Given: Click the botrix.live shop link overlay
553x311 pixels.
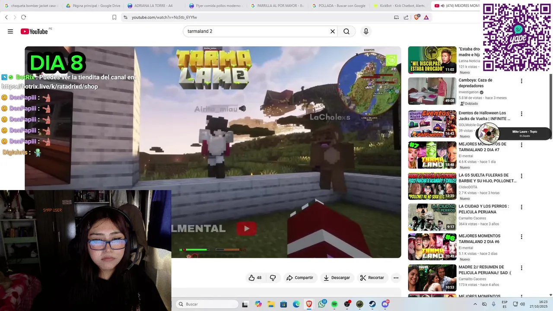Looking at the screenshot, I should click(50, 86).
